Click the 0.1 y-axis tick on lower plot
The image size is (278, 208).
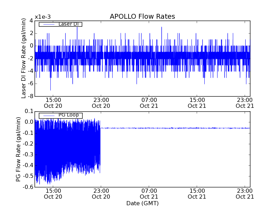coord(28,111)
